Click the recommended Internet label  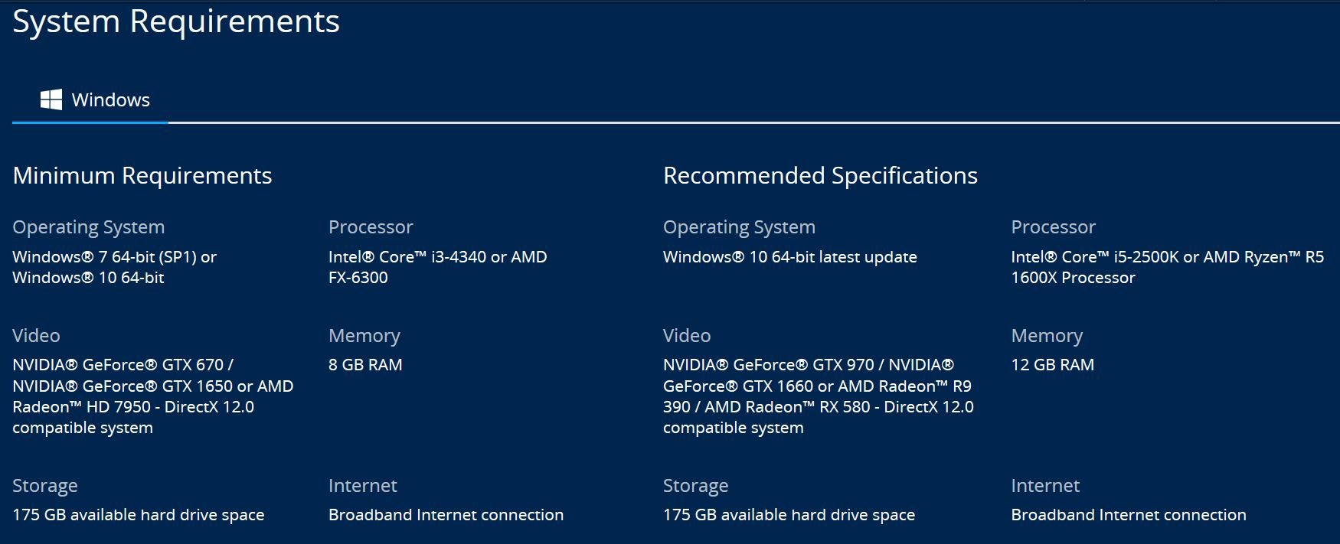pos(1045,486)
